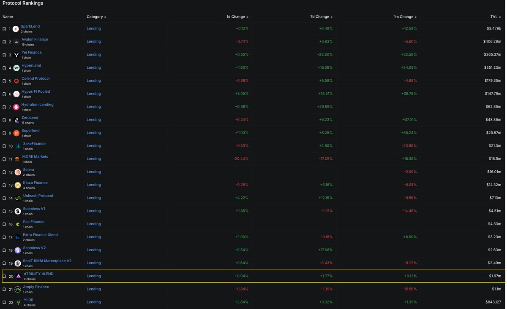This screenshot has height=309, width=507.
Task: Open the SparkLend protocol logo
Action: coord(16,29)
